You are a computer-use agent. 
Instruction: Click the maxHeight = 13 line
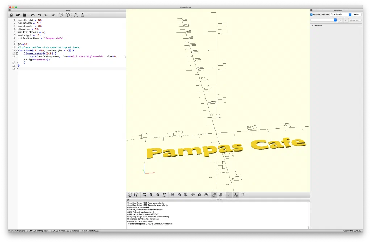[29, 35]
